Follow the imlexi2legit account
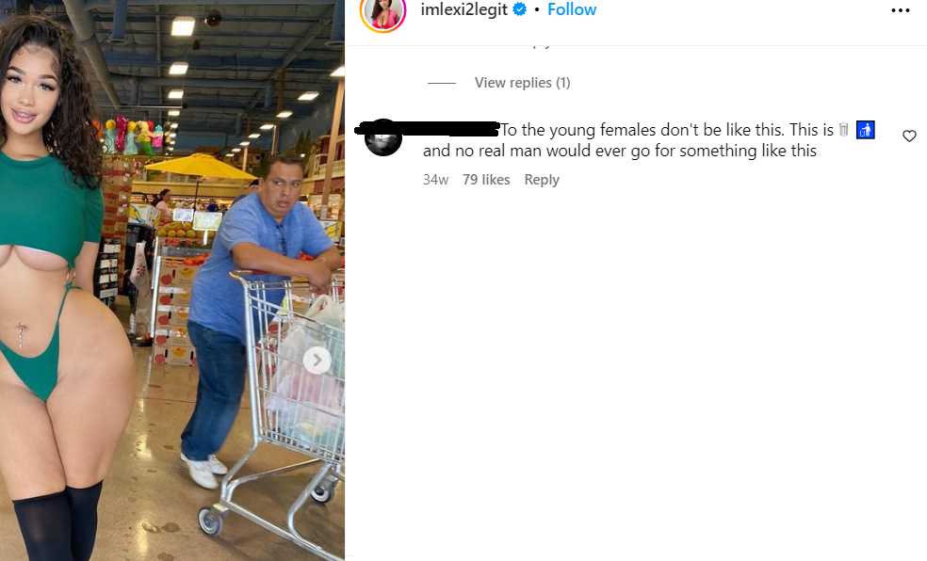This screenshot has width=927, height=561. (572, 9)
